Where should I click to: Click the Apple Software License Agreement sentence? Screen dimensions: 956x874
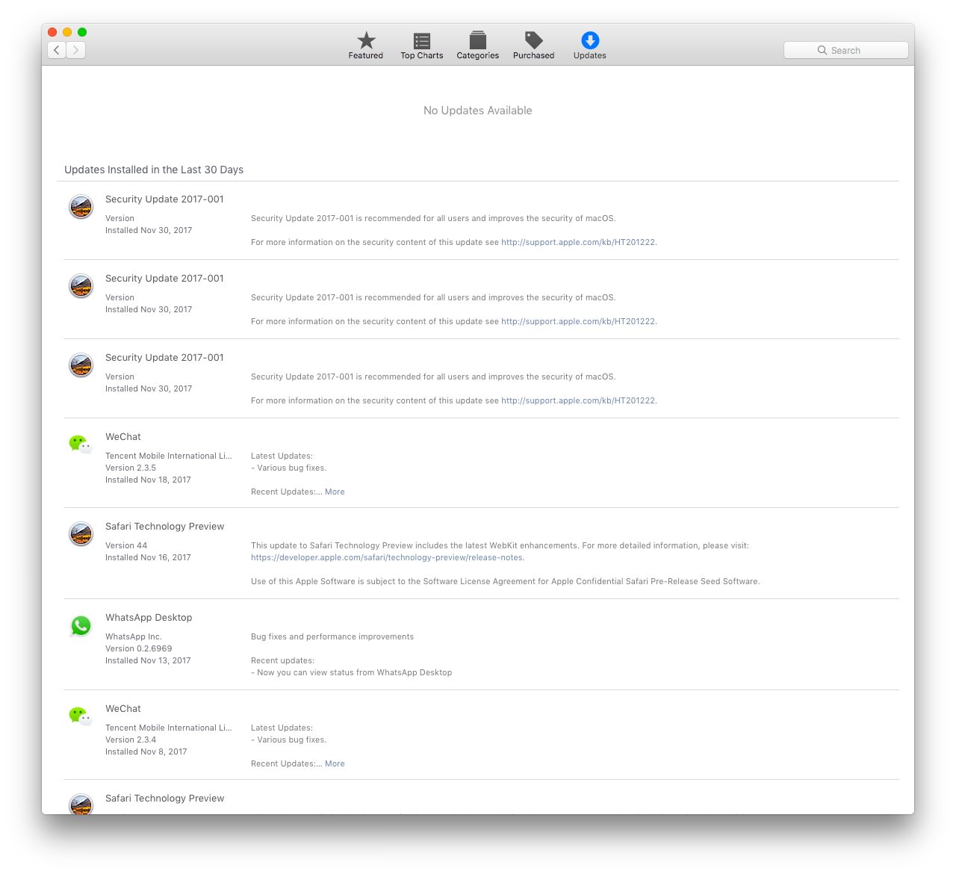tap(506, 581)
